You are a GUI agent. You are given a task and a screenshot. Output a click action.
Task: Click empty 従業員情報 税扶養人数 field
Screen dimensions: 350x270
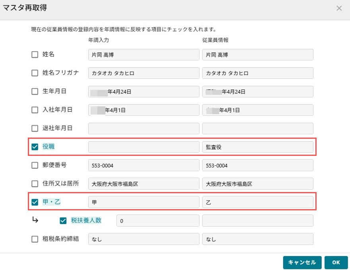(258, 221)
